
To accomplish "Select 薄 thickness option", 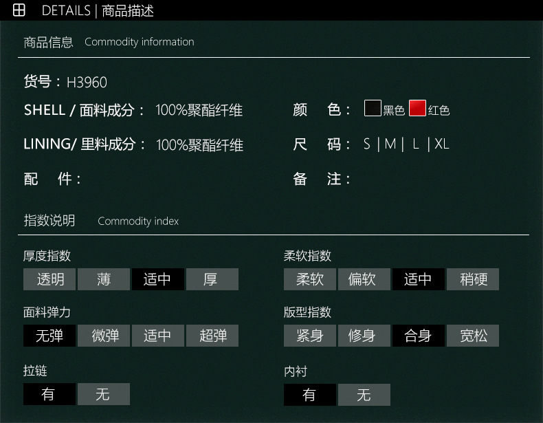I will [x=104, y=279].
